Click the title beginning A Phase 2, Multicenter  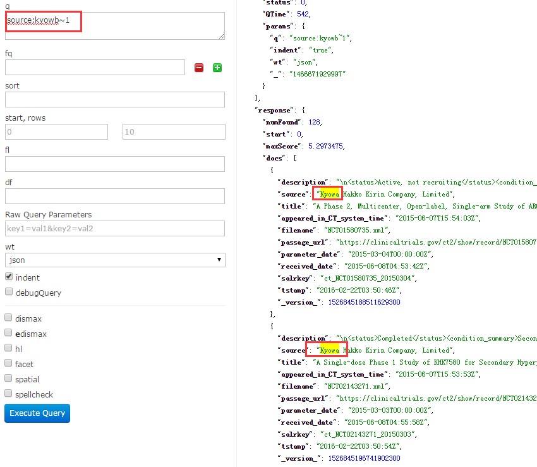(x=425, y=206)
